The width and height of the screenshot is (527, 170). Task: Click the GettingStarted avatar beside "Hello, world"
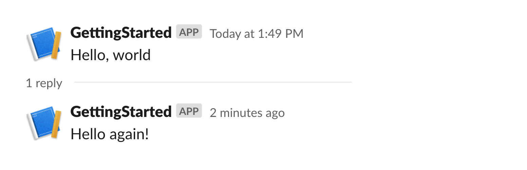[x=44, y=44]
